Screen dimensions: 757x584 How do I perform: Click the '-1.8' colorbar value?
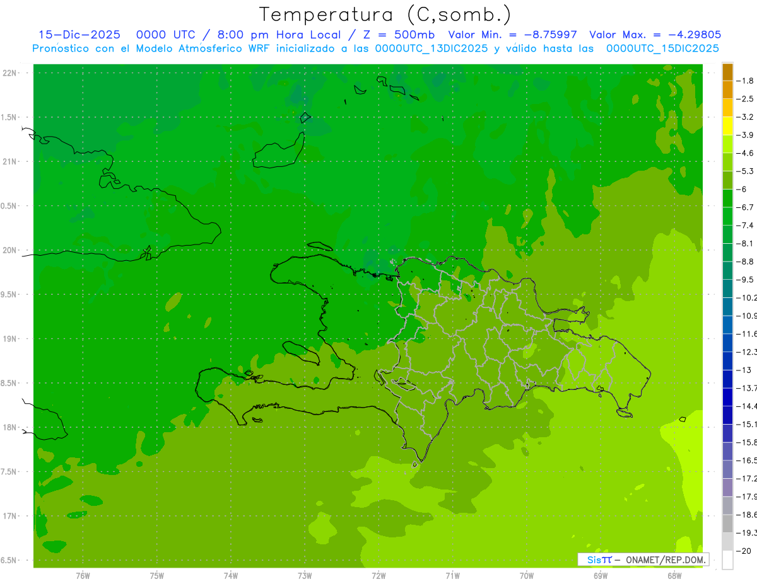746,81
